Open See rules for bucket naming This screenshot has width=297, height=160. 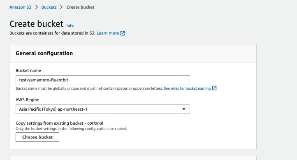187,88
